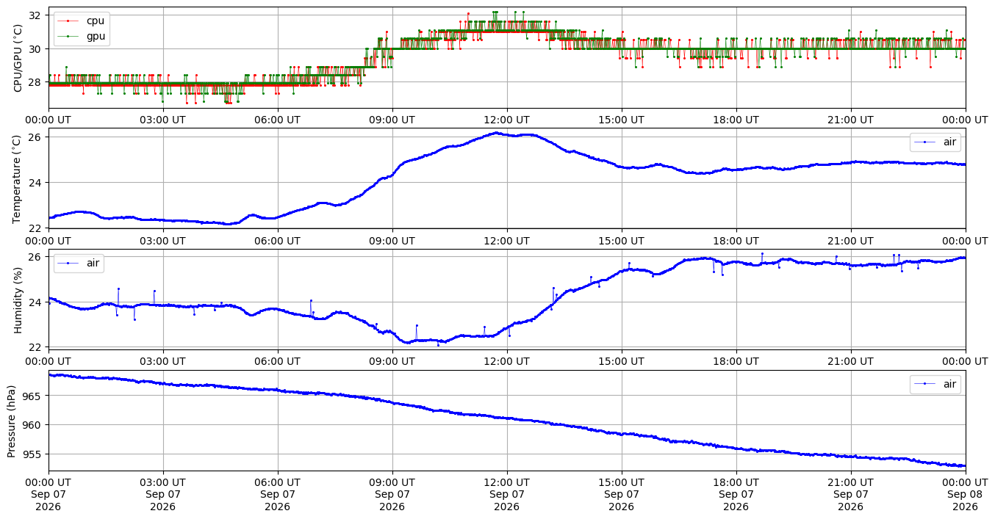This screenshot has width=995, height=519.
Task: Click the Pressure (hPa) y-axis label
Action: click(12, 421)
